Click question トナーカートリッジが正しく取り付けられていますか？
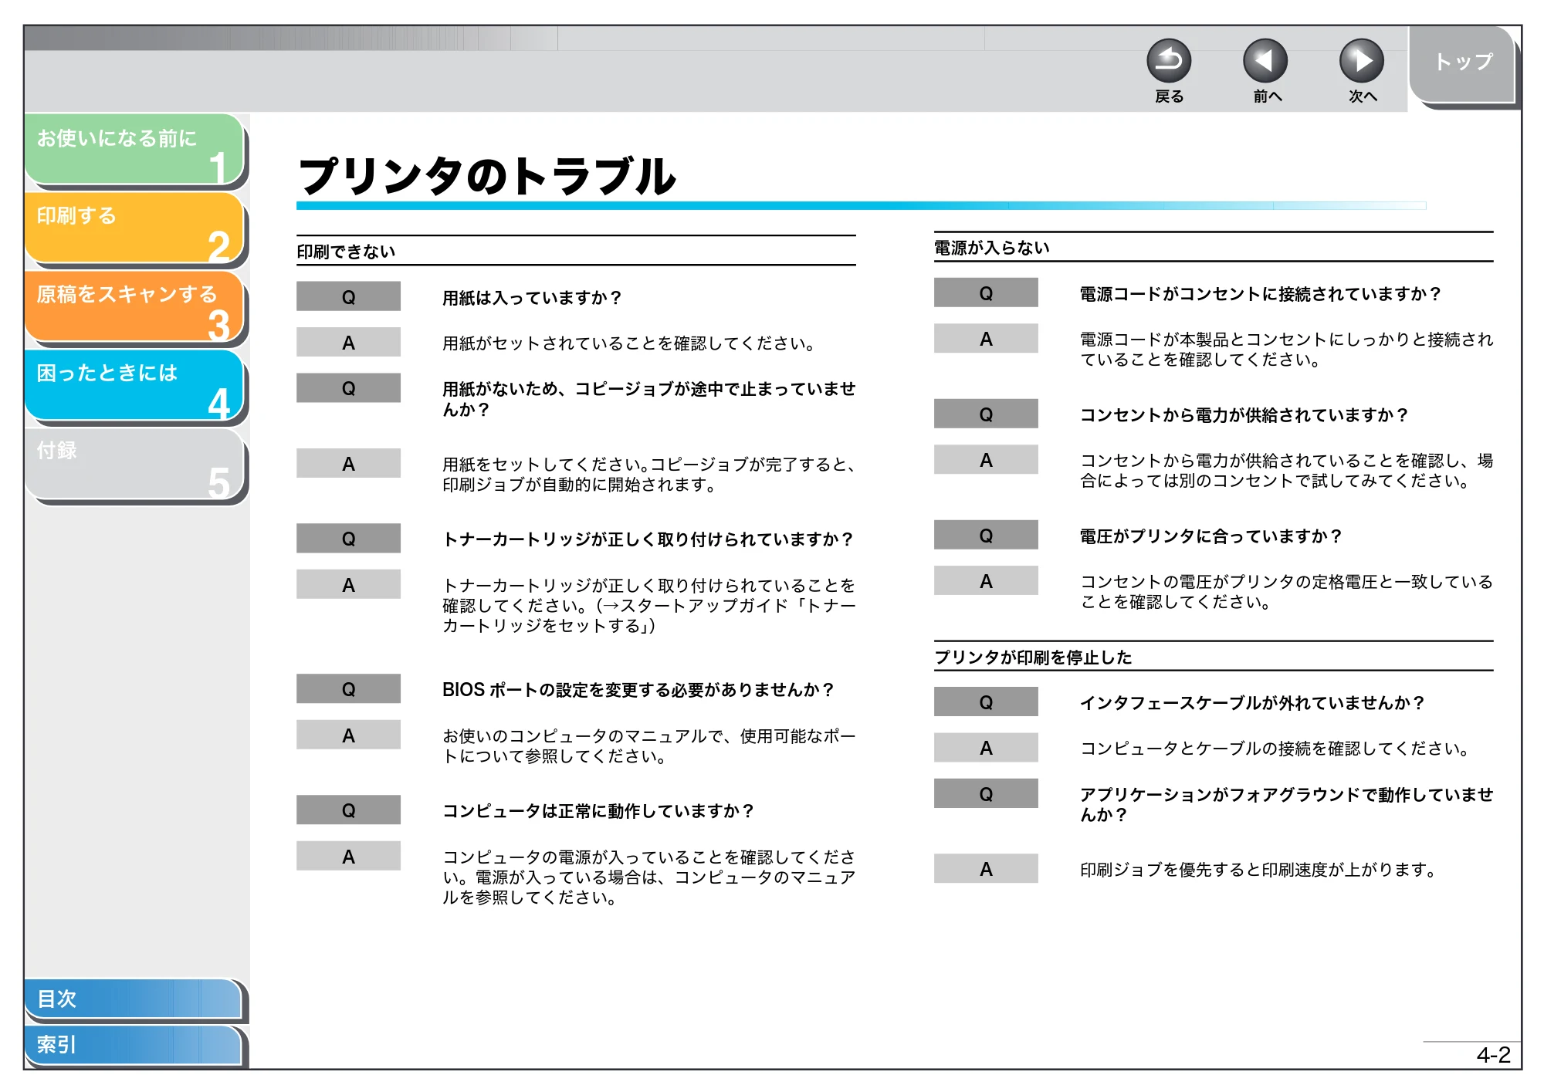The image size is (1544, 1092). click(648, 539)
